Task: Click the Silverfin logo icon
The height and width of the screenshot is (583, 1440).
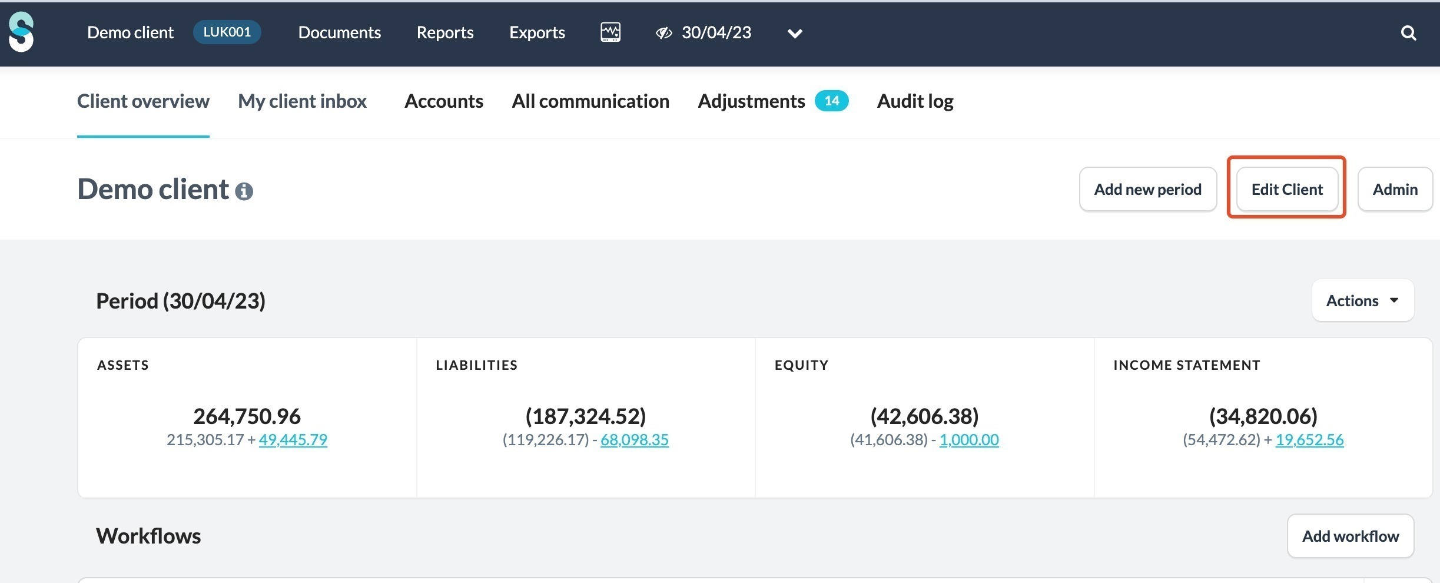Action: [21, 32]
